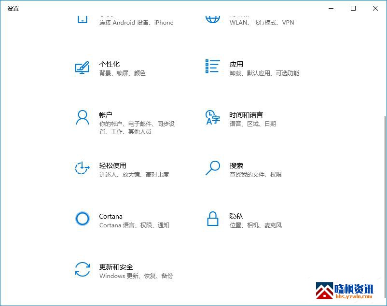Click the phone icon beside Android 设备

click(x=83, y=19)
